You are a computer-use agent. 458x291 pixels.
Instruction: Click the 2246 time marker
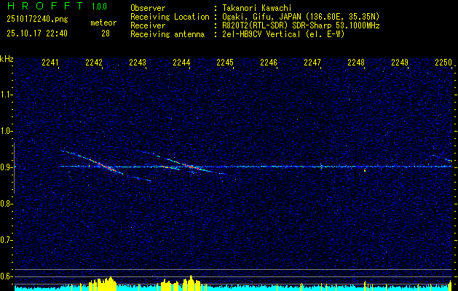[269, 63]
